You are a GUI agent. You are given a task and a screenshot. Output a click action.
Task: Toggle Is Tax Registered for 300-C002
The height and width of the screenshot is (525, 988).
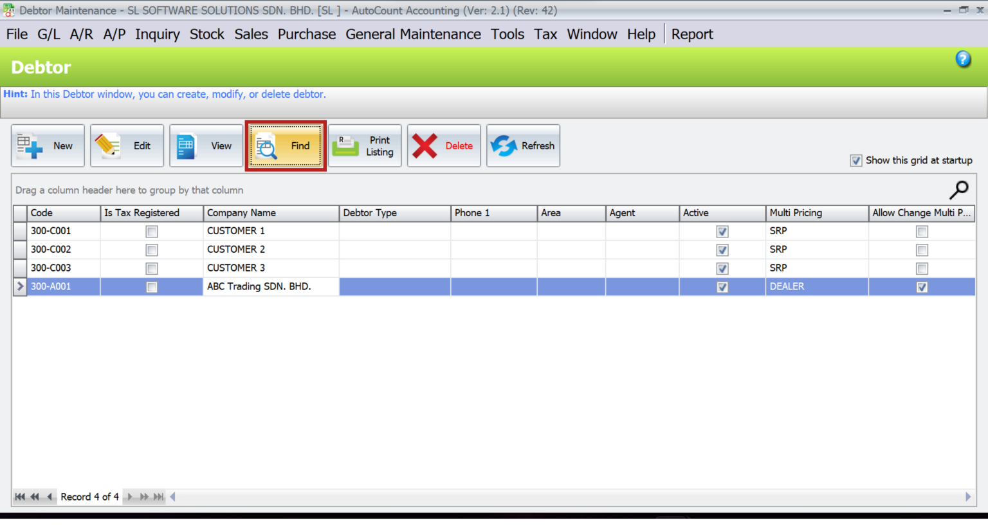[152, 250]
